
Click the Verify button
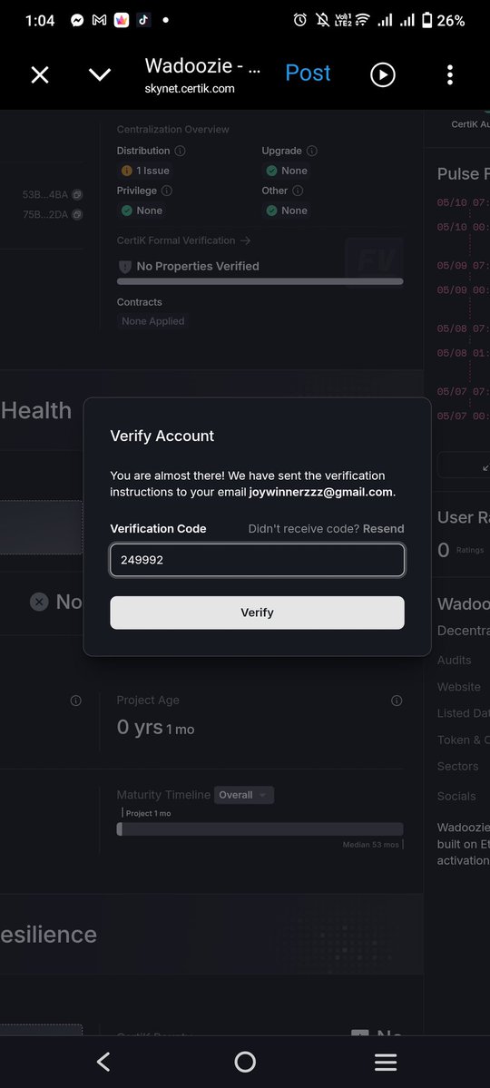point(257,613)
